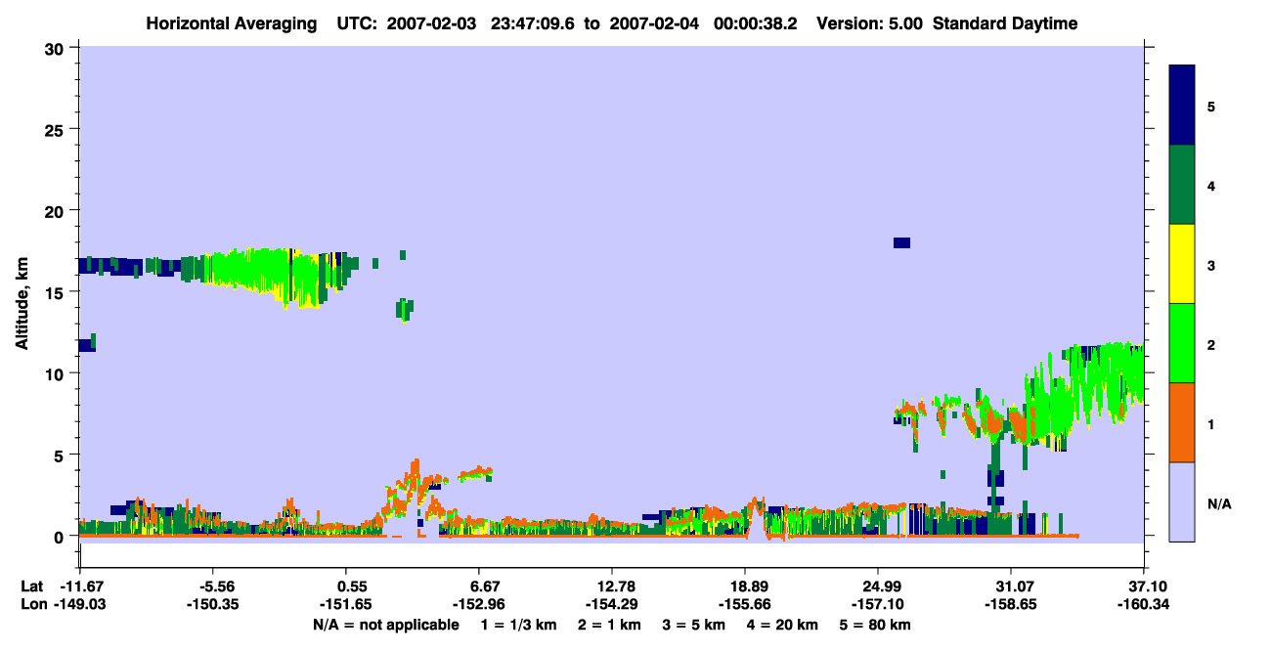Click legend text 'N/A = not applicable'
The image size is (1271, 652).
pos(386,625)
